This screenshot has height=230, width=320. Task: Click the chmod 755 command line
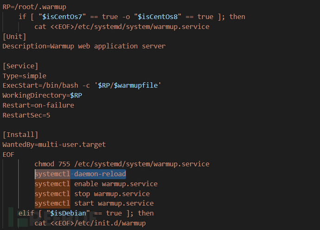pos(122,164)
